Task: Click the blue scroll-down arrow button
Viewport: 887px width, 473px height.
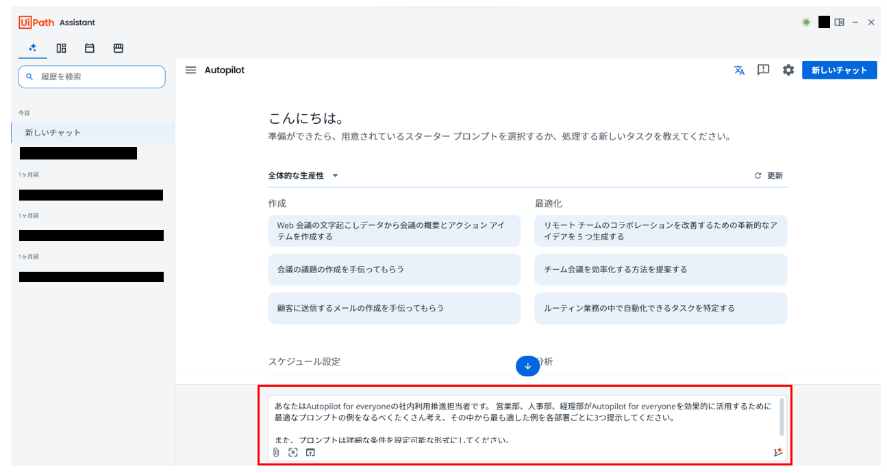Action: pos(527,366)
